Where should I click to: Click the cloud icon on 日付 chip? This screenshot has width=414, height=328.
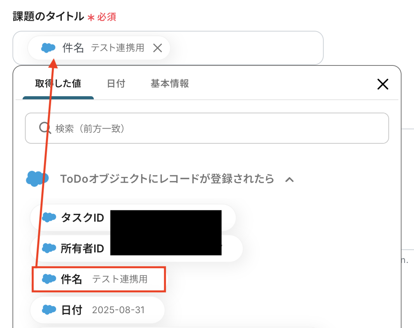(49, 310)
